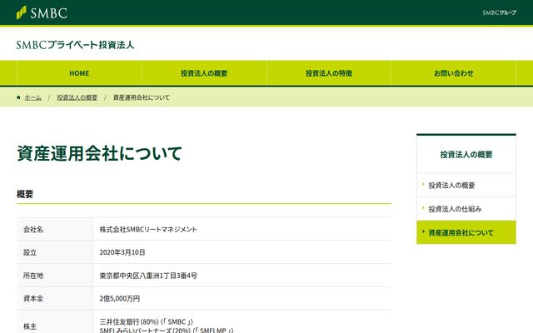Click the 会社名 table label
Screen dimensions: 533x333
point(33,230)
